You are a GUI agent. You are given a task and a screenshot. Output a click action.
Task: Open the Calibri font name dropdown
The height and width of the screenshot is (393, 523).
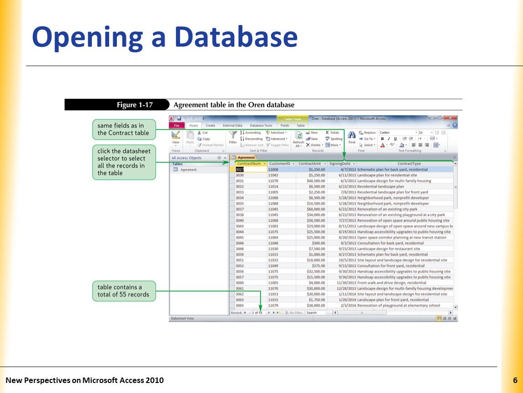(416, 133)
